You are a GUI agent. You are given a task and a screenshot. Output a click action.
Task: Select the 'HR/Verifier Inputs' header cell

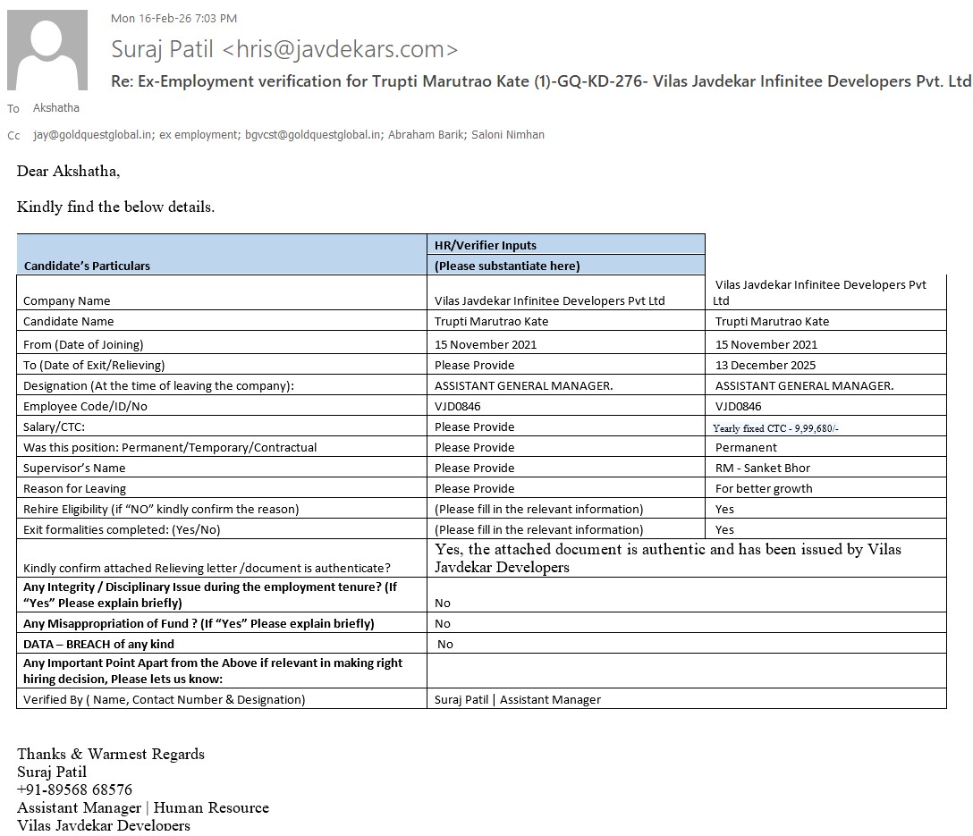[x=566, y=245]
